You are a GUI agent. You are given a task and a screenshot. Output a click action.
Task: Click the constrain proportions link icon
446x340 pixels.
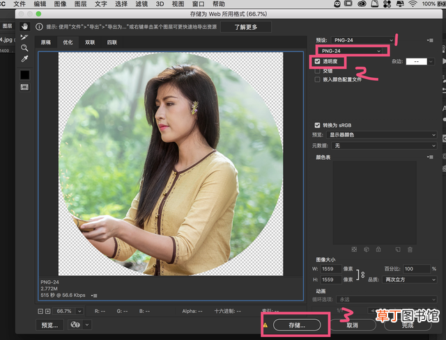click(x=362, y=275)
